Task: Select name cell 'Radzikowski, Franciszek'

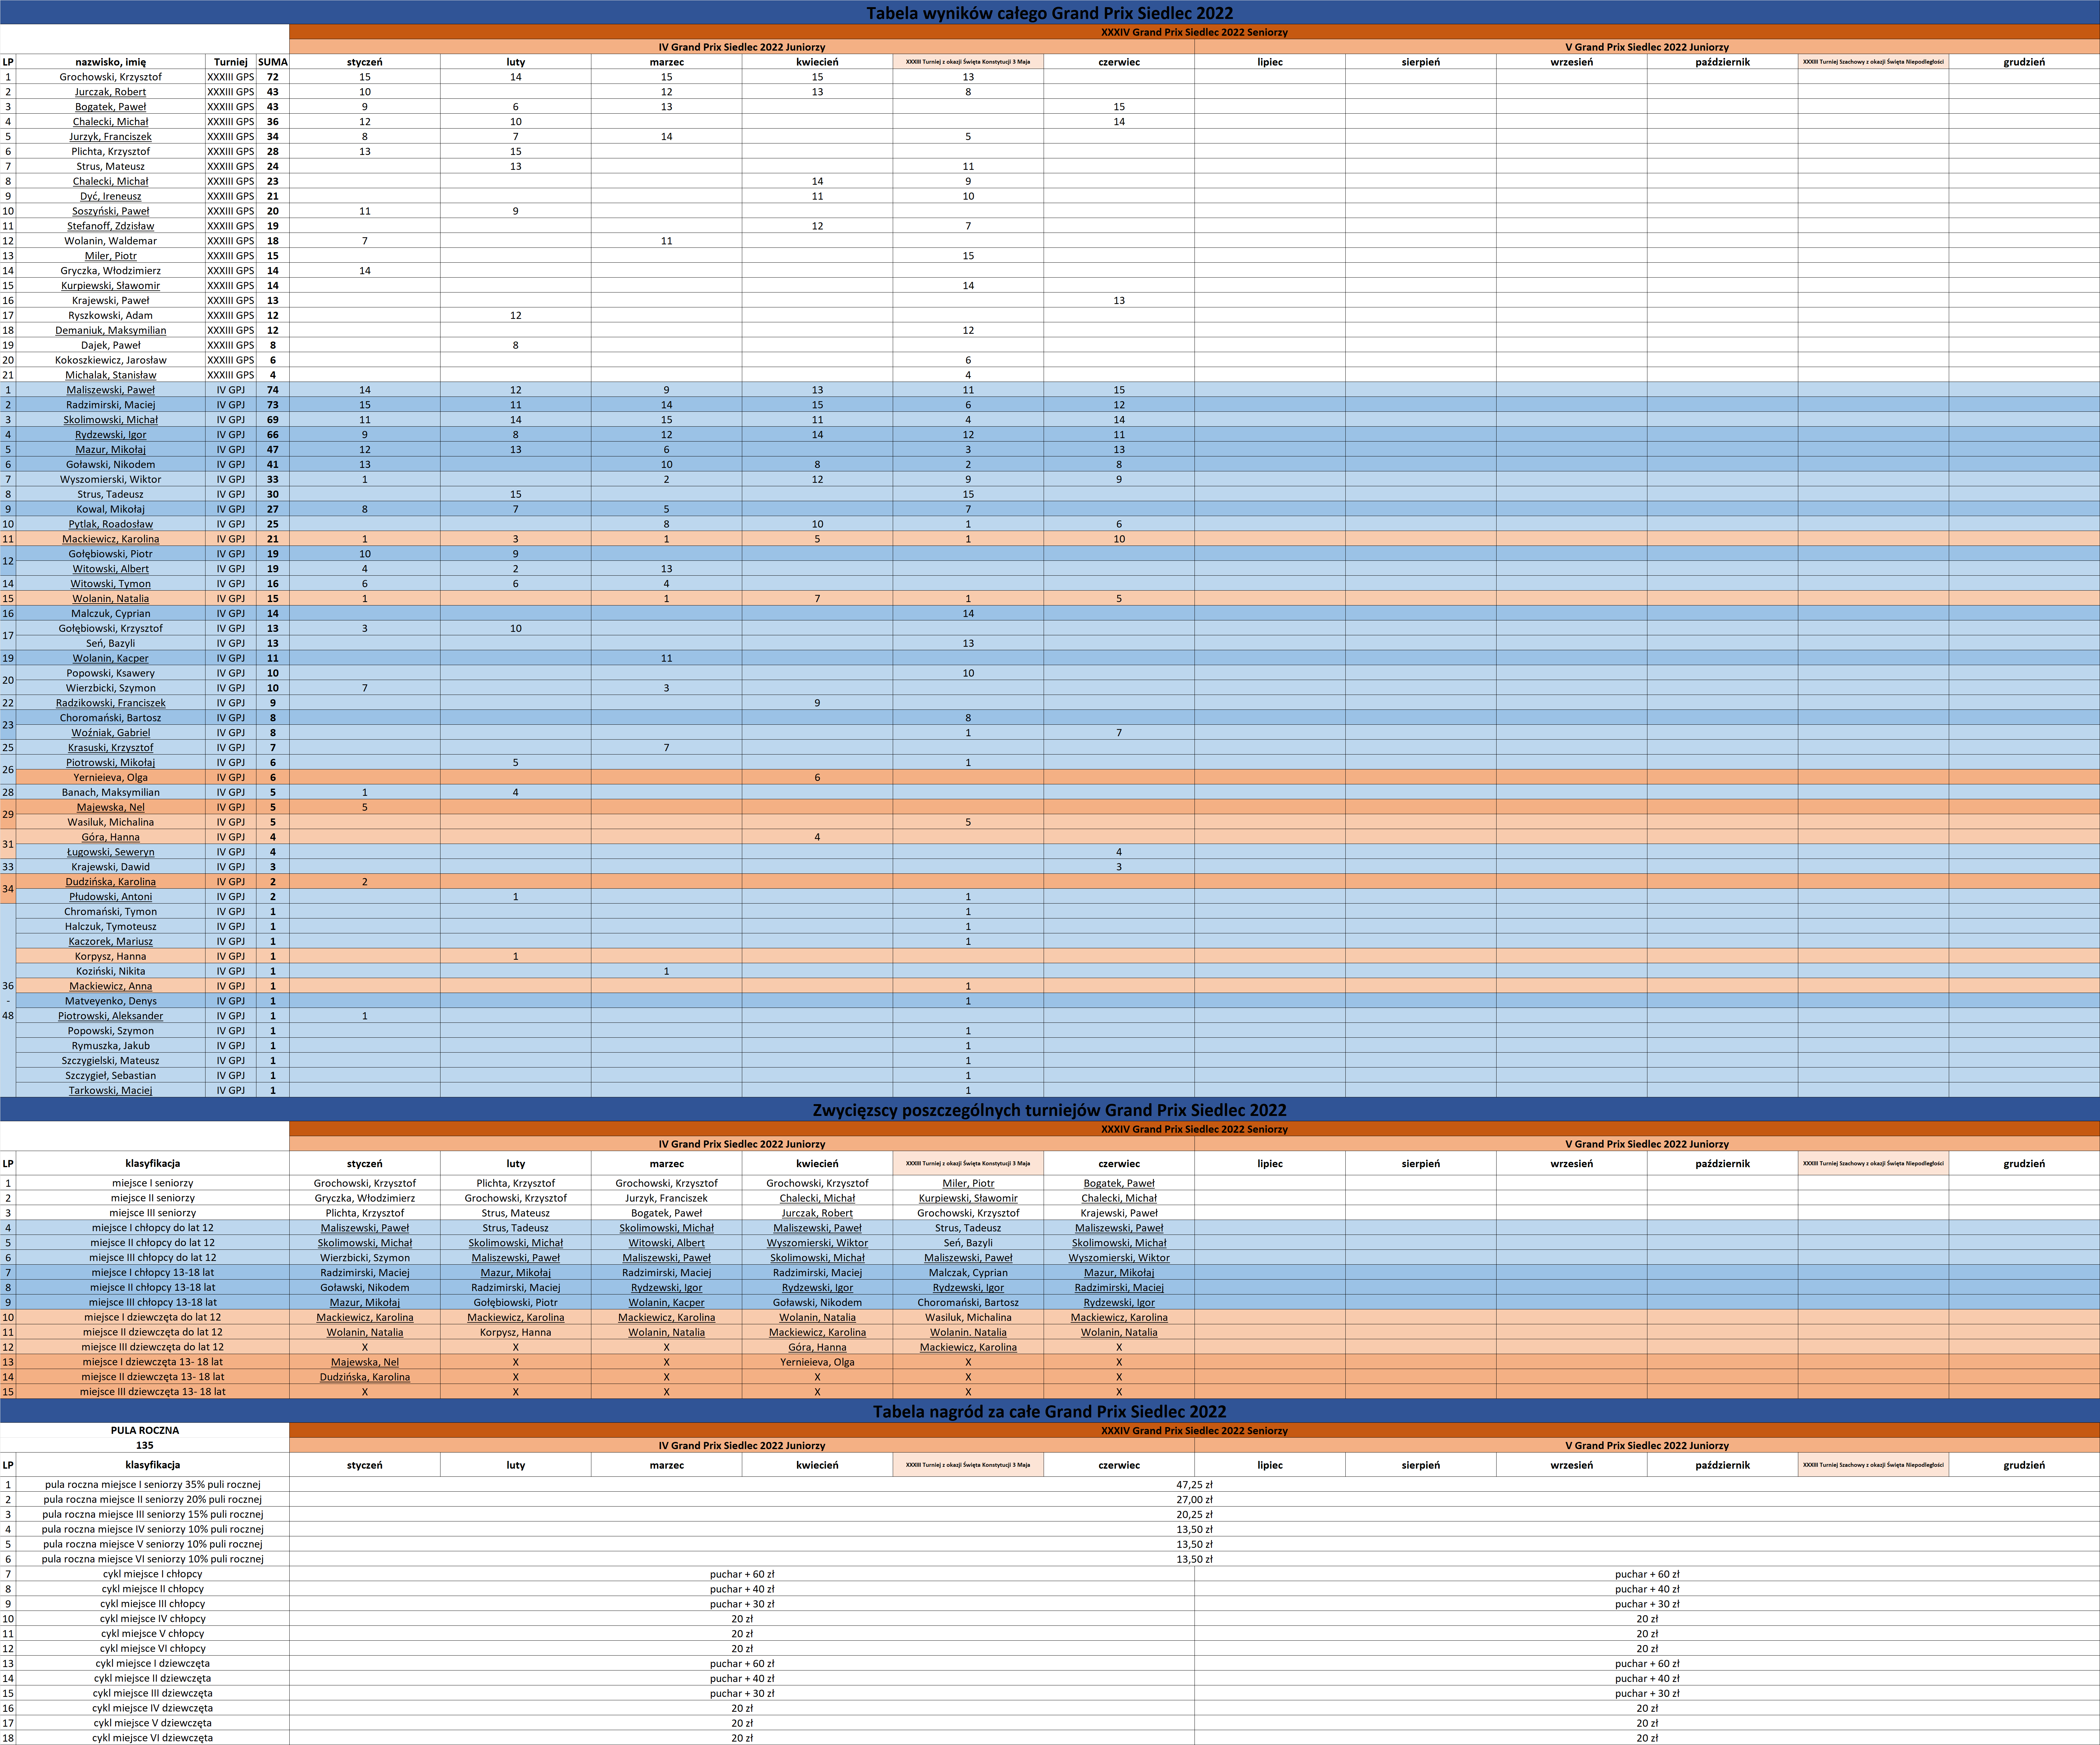Action: coord(110,703)
